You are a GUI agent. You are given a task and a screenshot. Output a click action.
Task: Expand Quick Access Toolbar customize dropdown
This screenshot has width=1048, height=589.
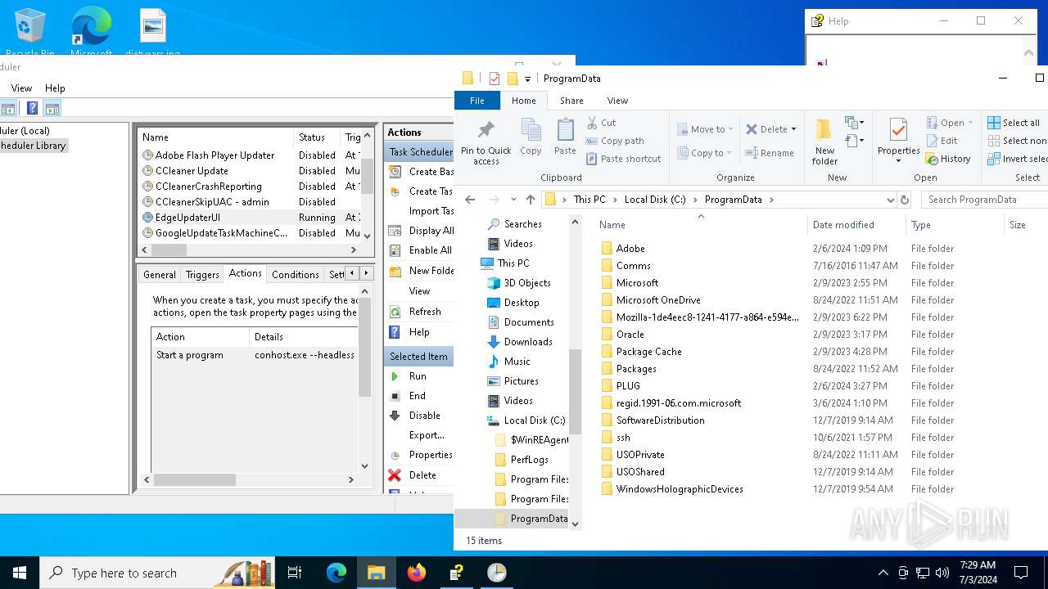pos(527,79)
